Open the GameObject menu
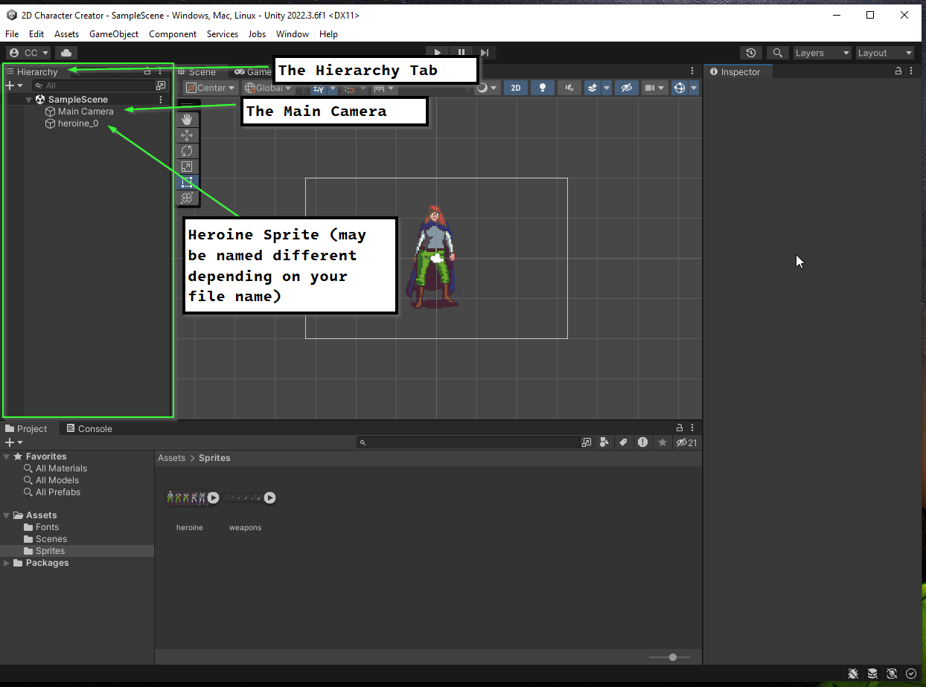Screen dimensions: 926x687 [x=113, y=34]
